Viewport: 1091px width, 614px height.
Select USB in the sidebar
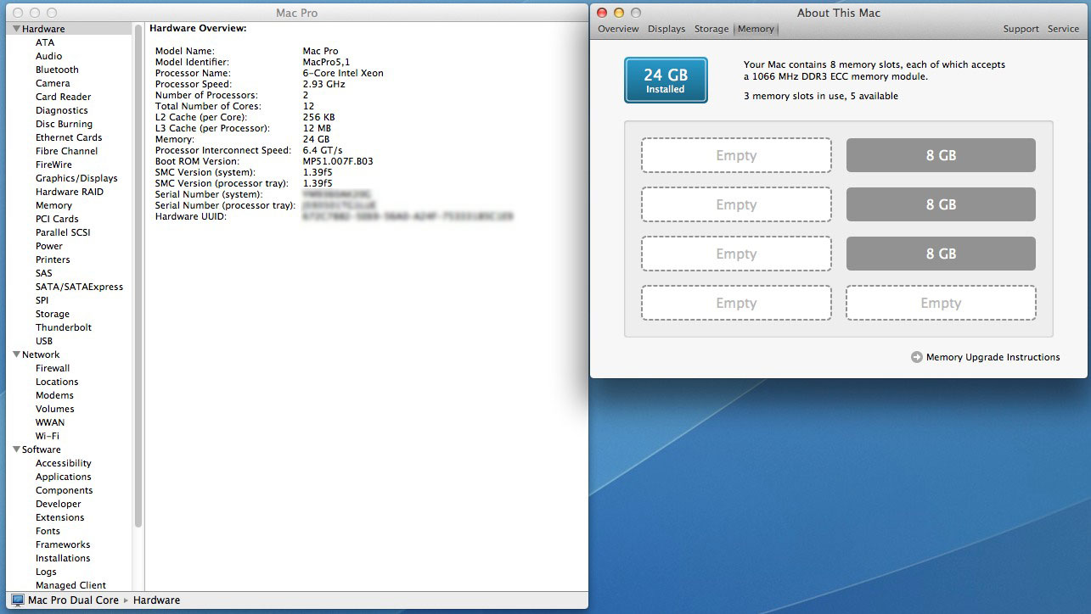pyautogui.click(x=44, y=341)
